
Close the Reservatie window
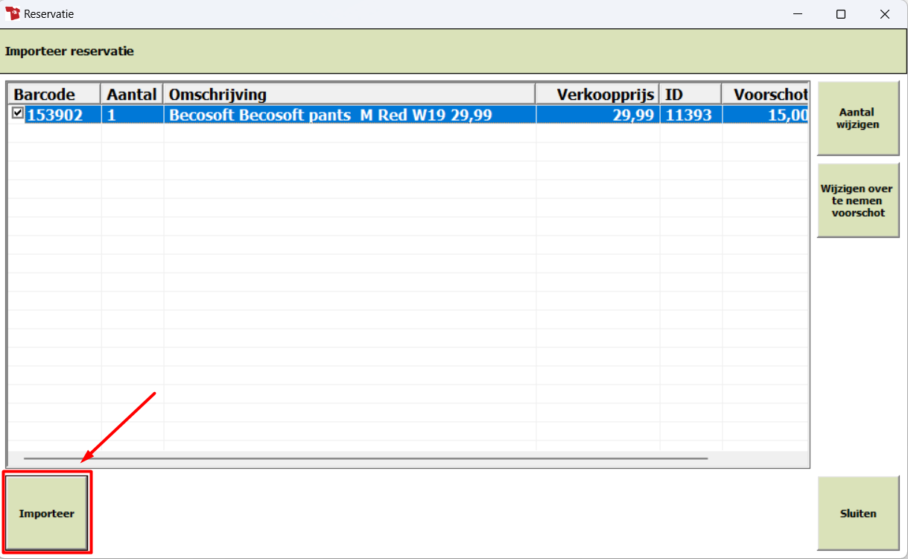pyautogui.click(x=885, y=13)
